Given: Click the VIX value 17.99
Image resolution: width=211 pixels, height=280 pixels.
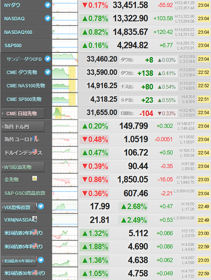Looking at the screenshot, I should [100, 206].
